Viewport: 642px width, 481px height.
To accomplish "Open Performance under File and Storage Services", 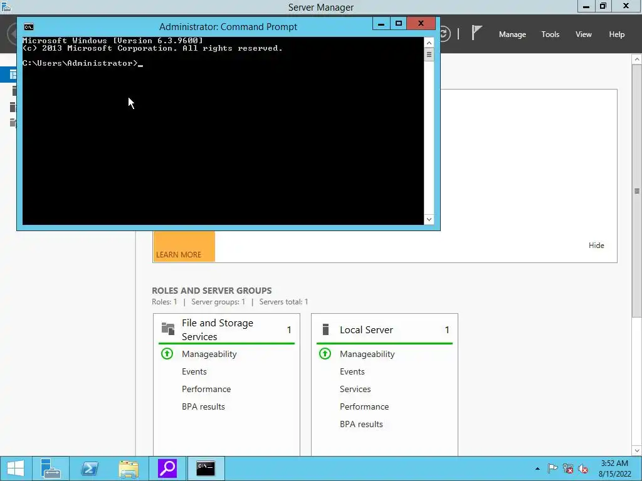I will (x=206, y=390).
